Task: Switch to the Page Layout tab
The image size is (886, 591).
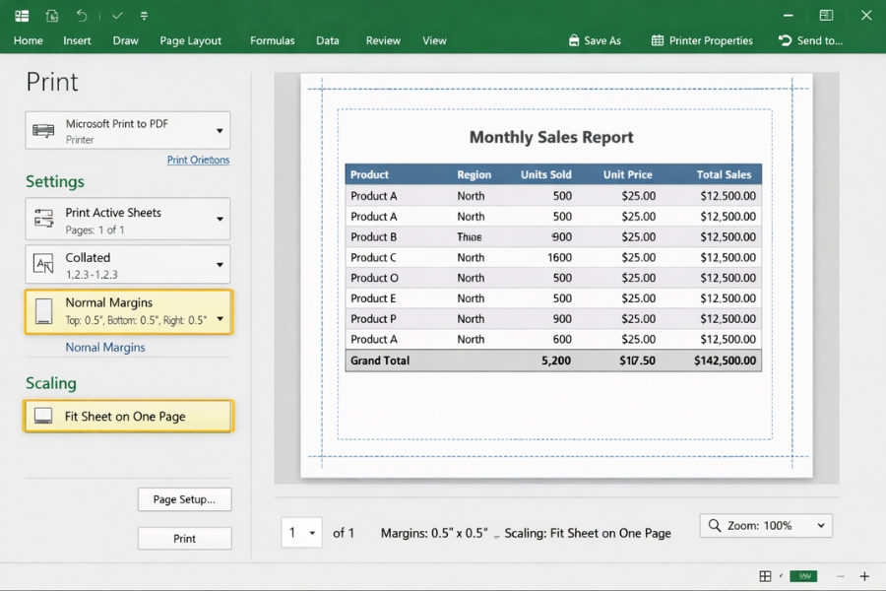Action: coord(190,40)
